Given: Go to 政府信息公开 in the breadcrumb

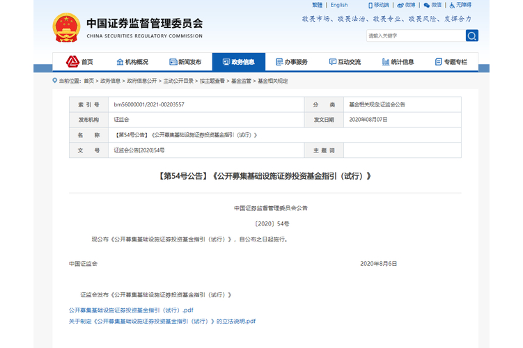Looking at the screenshot, I should tap(142, 81).
